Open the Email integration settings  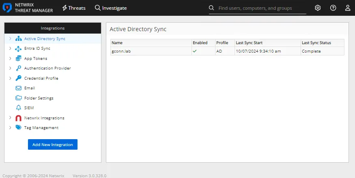[30, 88]
